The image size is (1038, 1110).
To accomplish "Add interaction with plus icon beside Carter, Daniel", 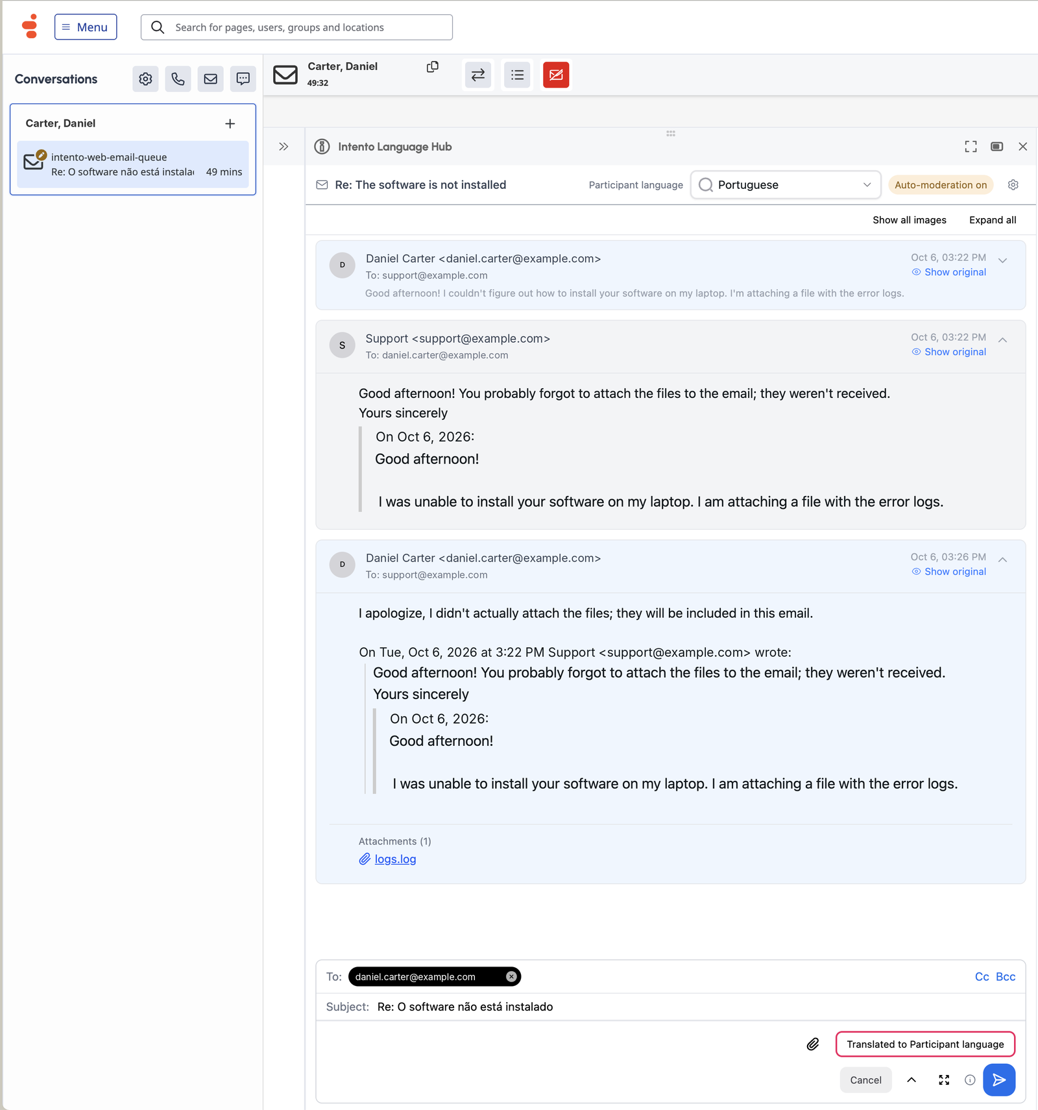I will click(x=230, y=123).
